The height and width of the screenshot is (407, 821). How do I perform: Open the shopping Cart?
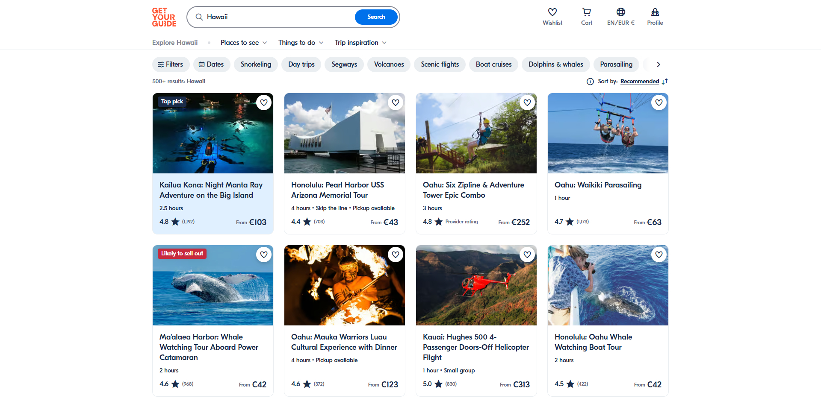[586, 12]
